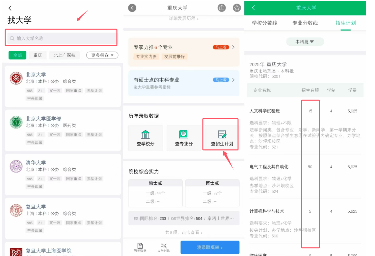
Task: Expand 专家力推6个专业 recommendations
Action: point(184,47)
